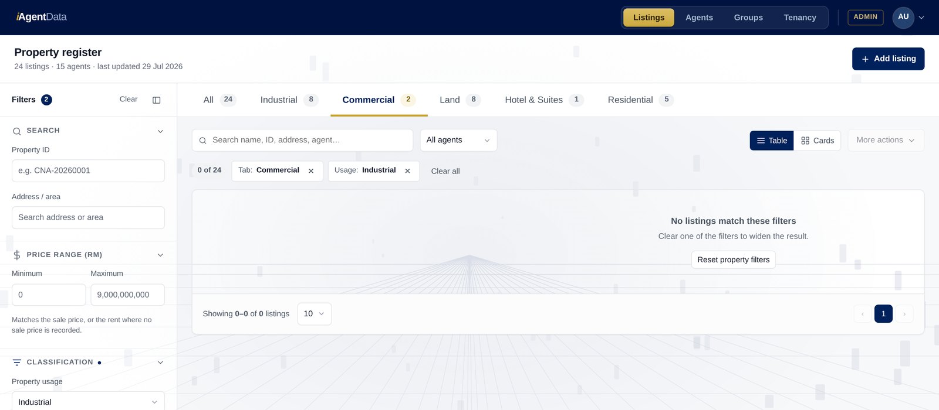Switch to Table view
The width and height of the screenshot is (939, 410).
[x=772, y=141]
